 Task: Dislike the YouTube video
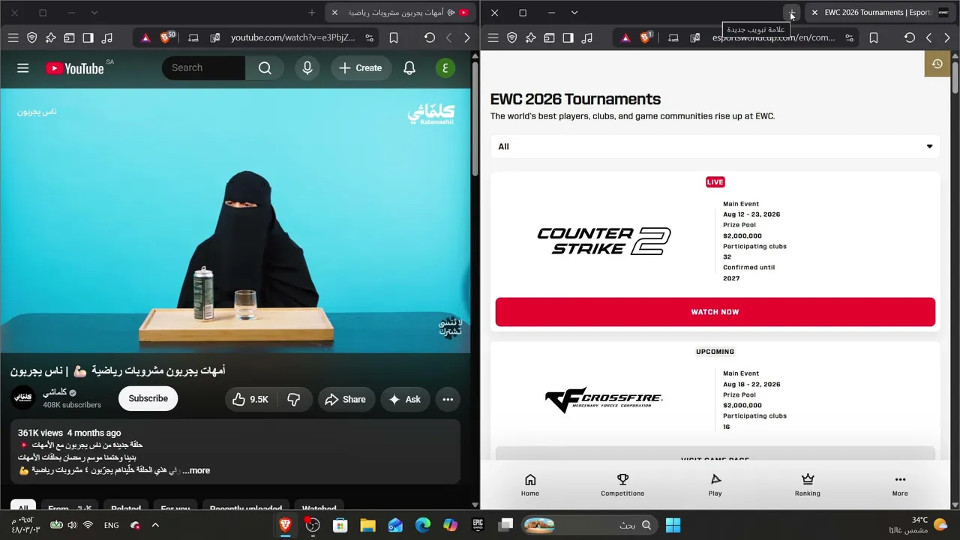click(x=294, y=399)
